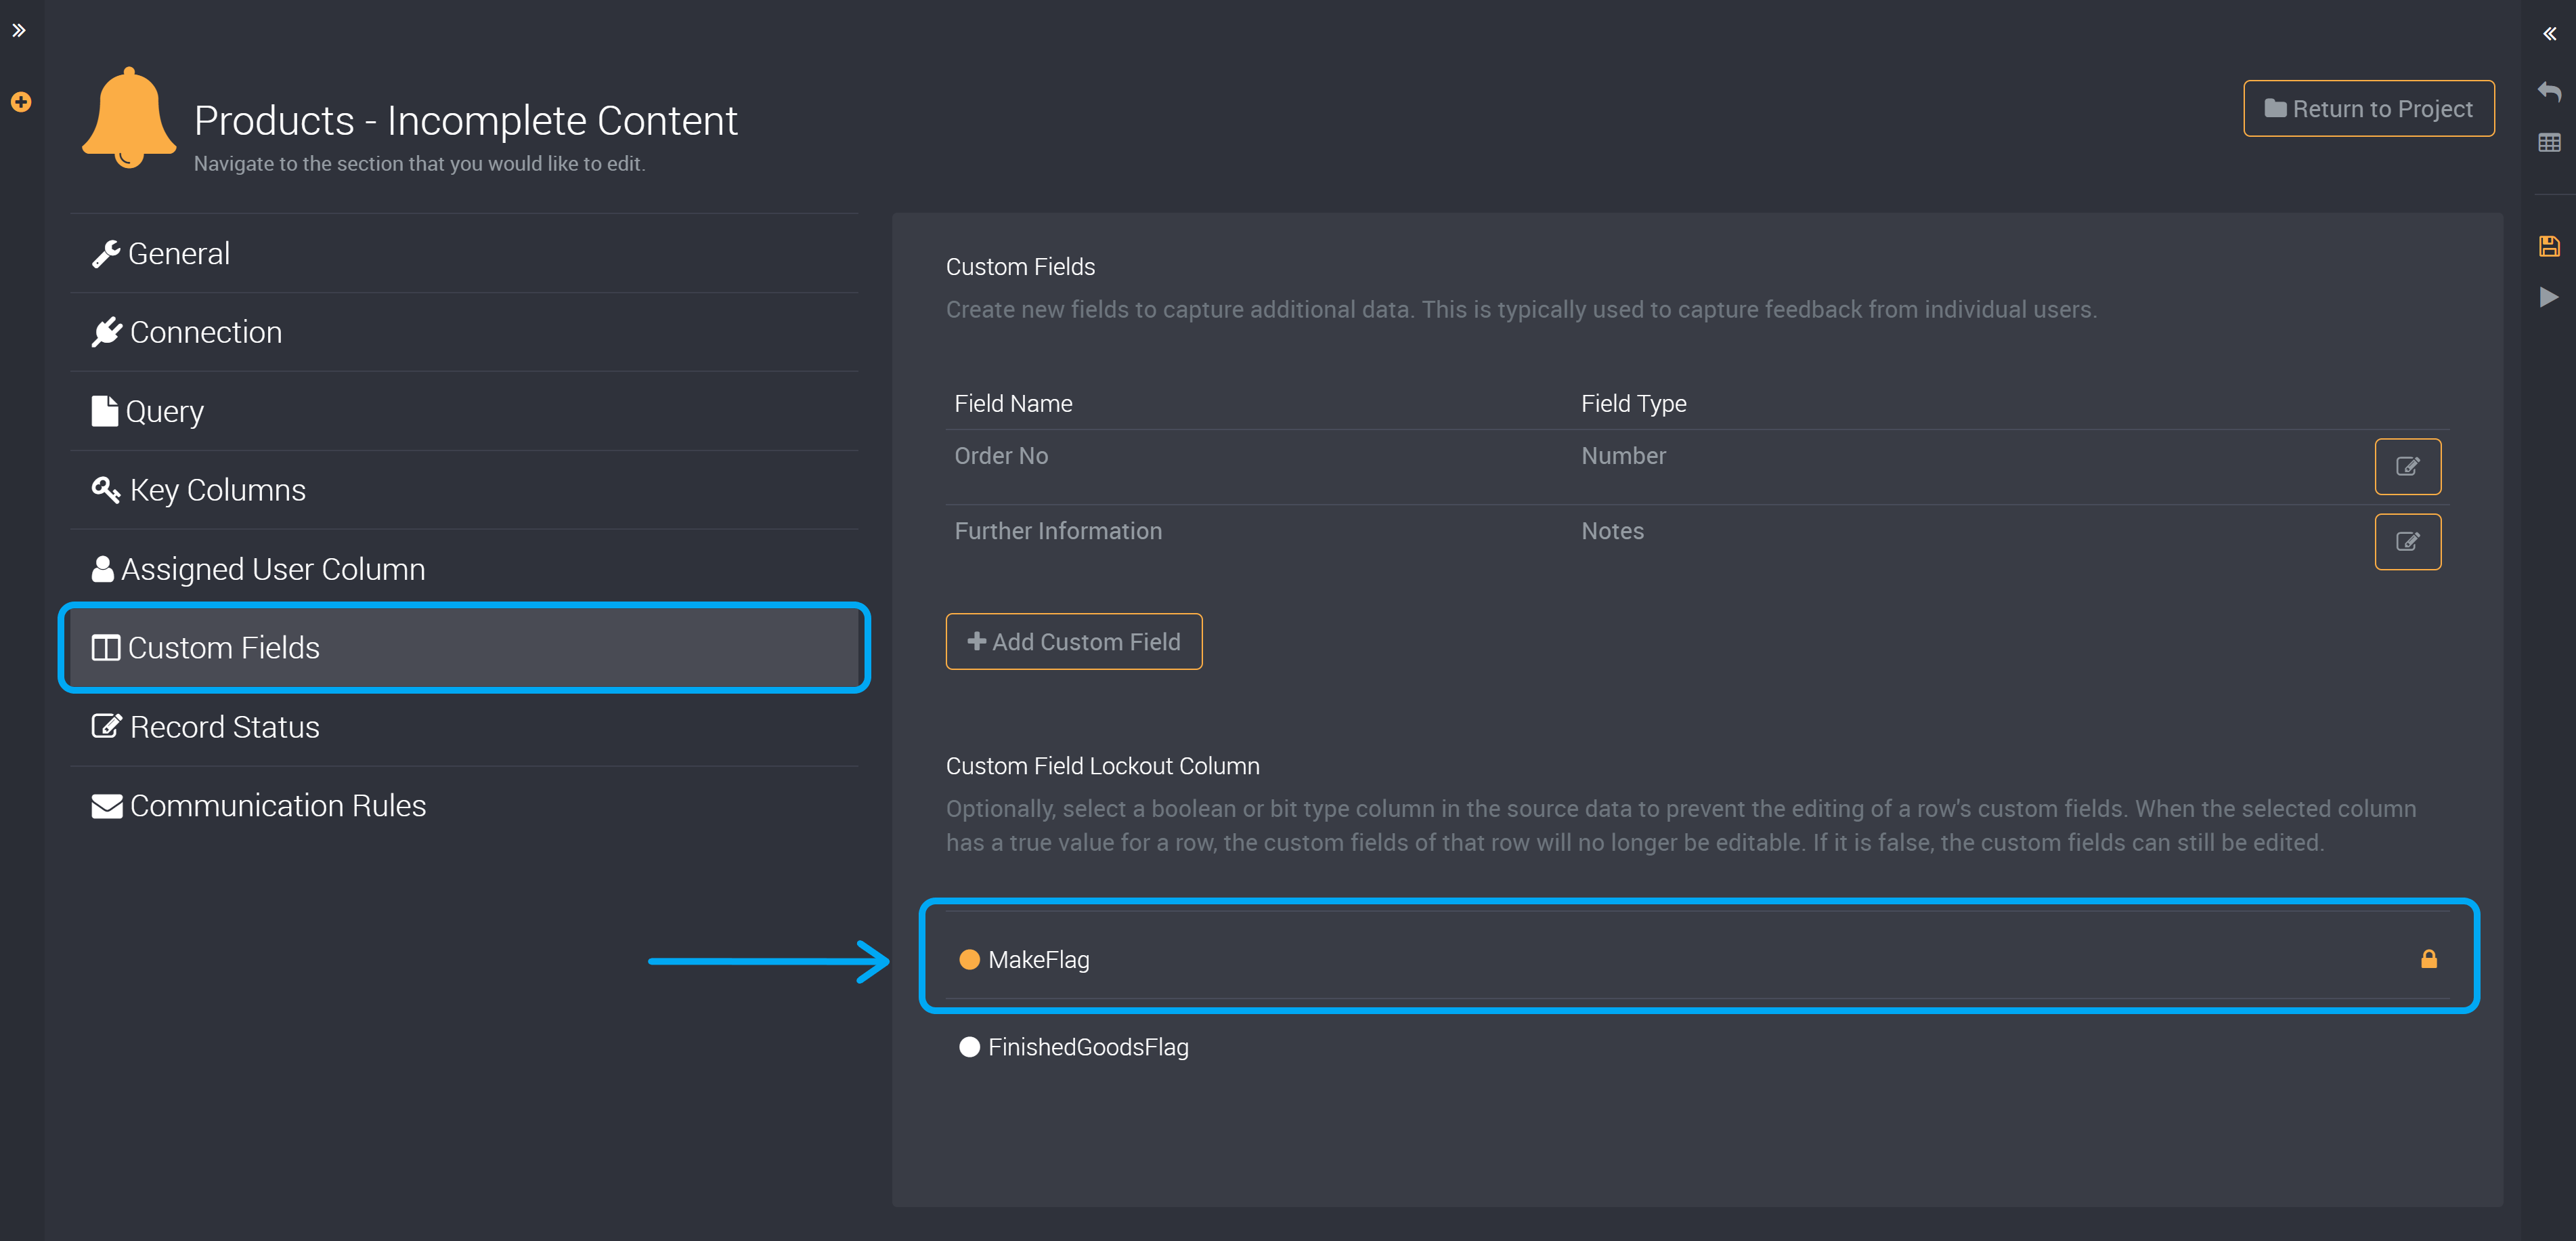Click Add Custom Field button
The image size is (2576, 1241).
(1073, 641)
